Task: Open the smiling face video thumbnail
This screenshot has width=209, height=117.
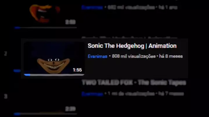Action: [x=54, y=58]
